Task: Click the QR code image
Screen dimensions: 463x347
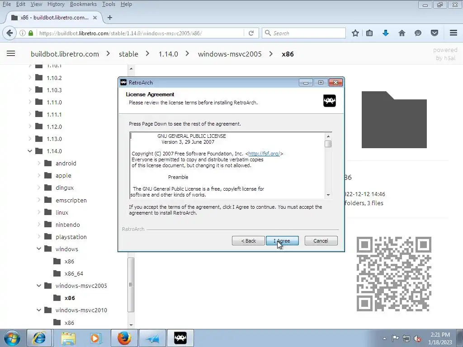Action: point(394,274)
